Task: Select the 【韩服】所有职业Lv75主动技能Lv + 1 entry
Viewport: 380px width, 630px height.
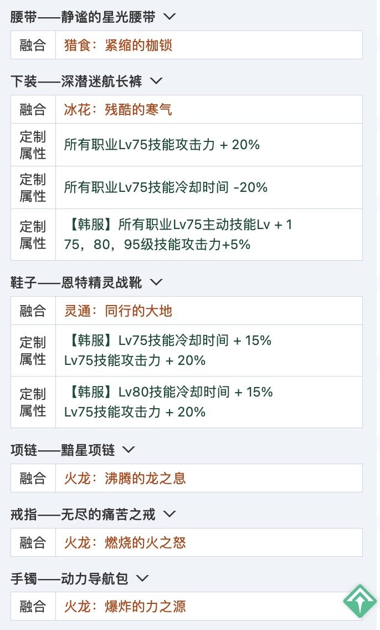Action: [178, 224]
